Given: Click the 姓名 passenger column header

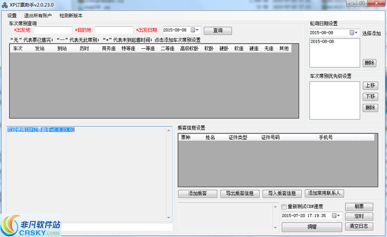Looking at the screenshot, I should tap(214, 137).
